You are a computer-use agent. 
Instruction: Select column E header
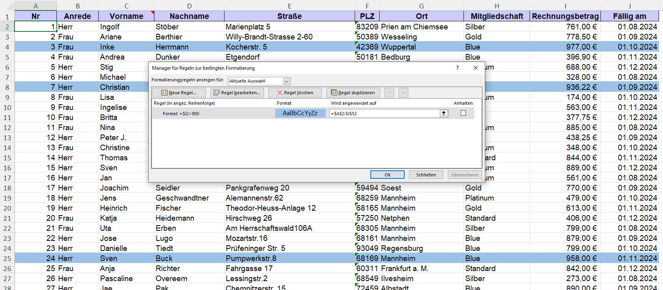point(289,6)
